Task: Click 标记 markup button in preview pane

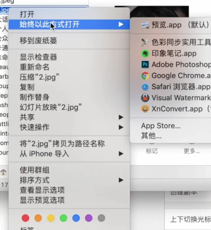Action: point(152,151)
